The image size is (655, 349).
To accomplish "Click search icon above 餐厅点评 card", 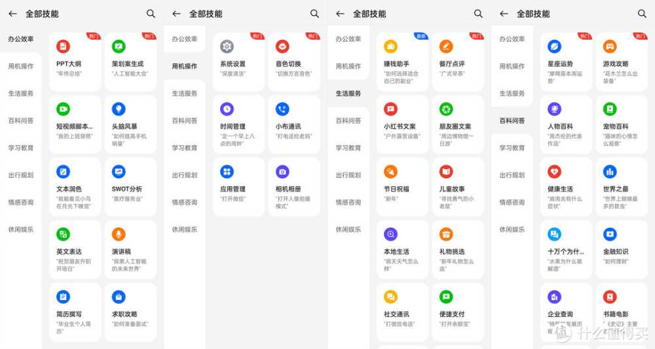I will tap(478, 14).
